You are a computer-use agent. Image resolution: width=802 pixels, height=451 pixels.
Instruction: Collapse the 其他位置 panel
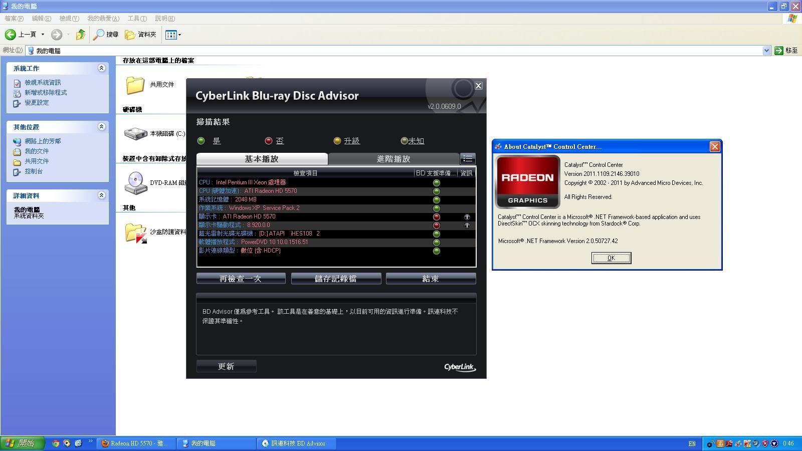click(101, 127)
